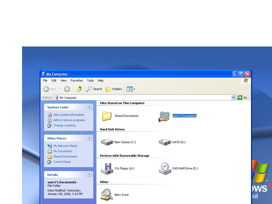Open the Views dropdown in toolbar
Image resolution: width=272 pixels, height=204 pixels.
pos(131,89)
